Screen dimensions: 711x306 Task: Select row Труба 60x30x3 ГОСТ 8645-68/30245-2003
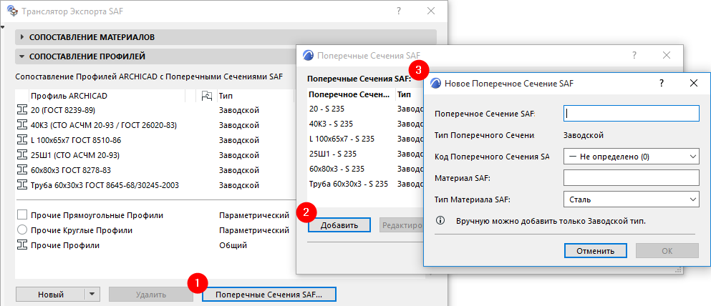point(155,185)
